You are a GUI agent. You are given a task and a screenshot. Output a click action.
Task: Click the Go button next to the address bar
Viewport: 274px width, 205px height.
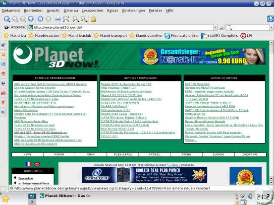[x=222, y=27]
